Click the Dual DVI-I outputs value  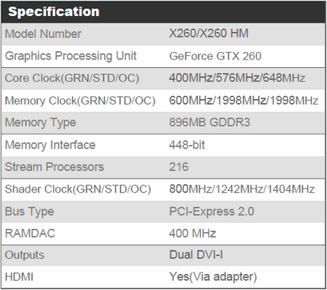coord(196,255)
